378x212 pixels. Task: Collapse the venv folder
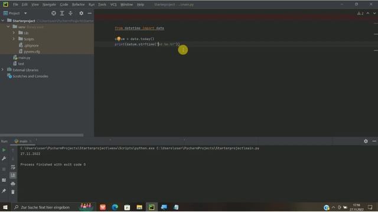(x=8, y=26)
